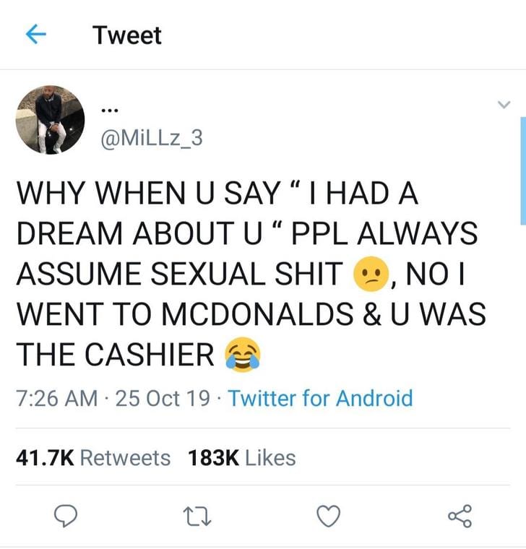Select the tweet timestamp 7:26 AM
This screenshot has width=526, height=549.
pos(57,399)
